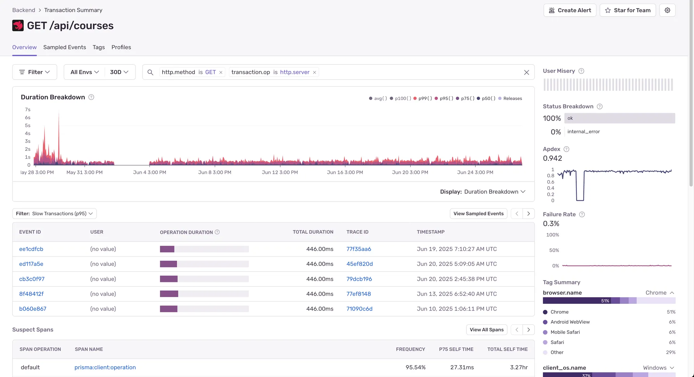Remove the http.method GET filter token
Image resolution: width=694 pixels, height=377 pixels.
pos(221,72)
